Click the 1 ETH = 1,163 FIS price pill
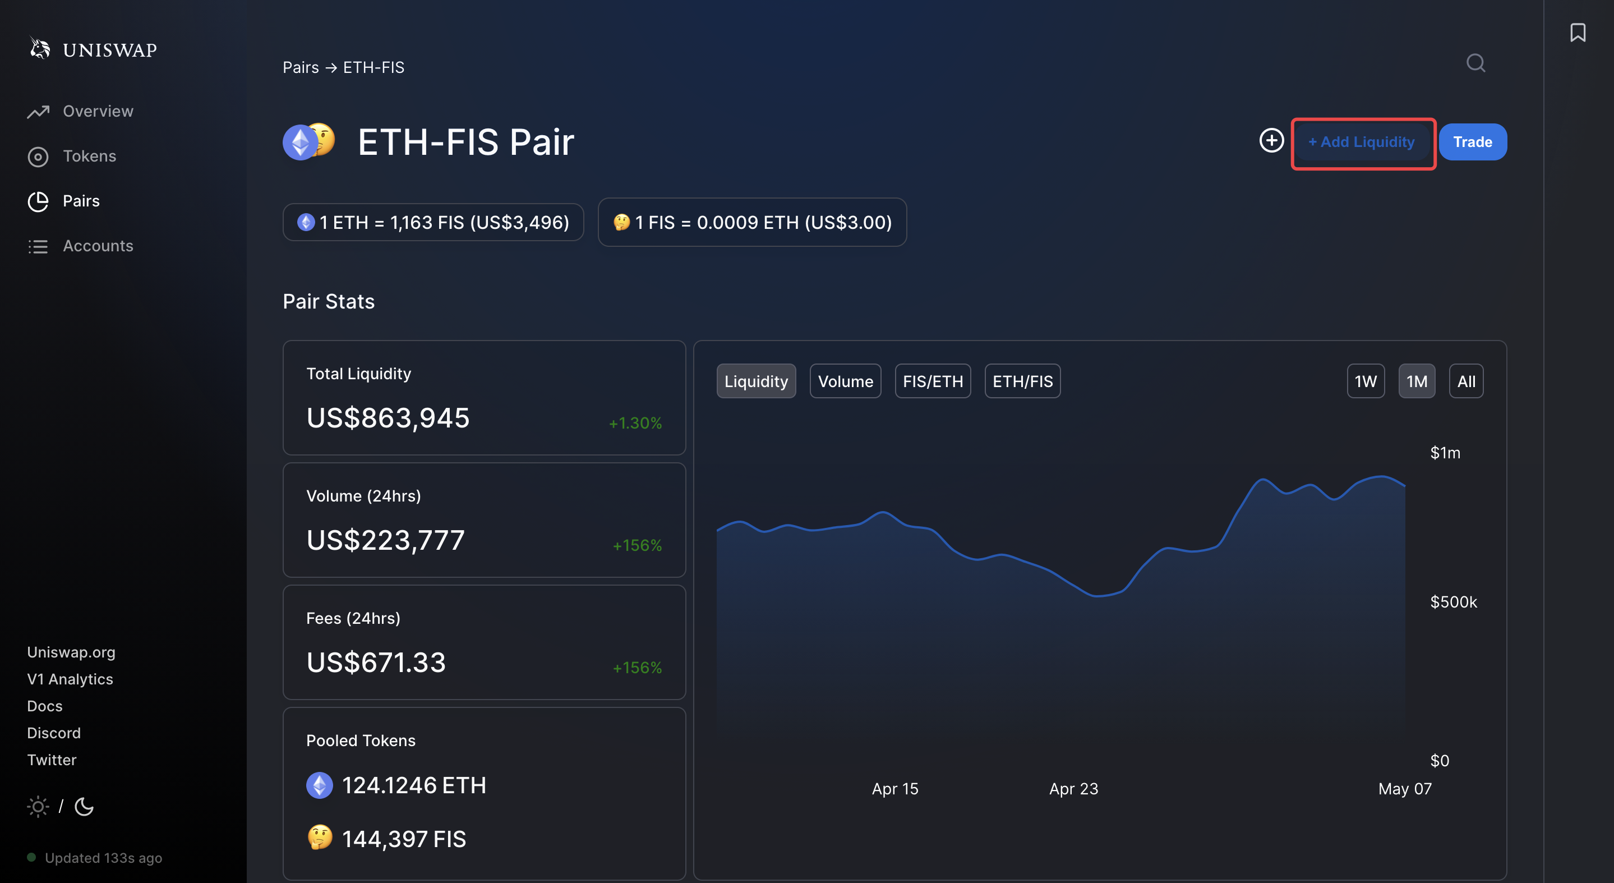The image size is (1614, 883). pos(433,223)
